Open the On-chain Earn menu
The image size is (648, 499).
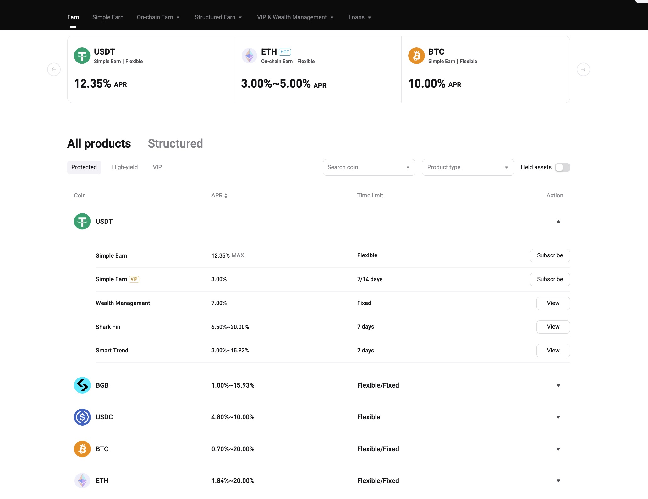[158, 17]
